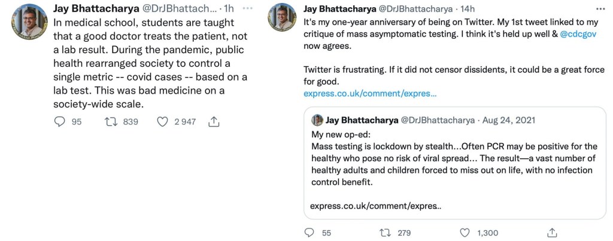This screenshot has width=613, height=241.
Task: Click the 1h timestamp on left tweet
Action: click(x=229, y=8)
